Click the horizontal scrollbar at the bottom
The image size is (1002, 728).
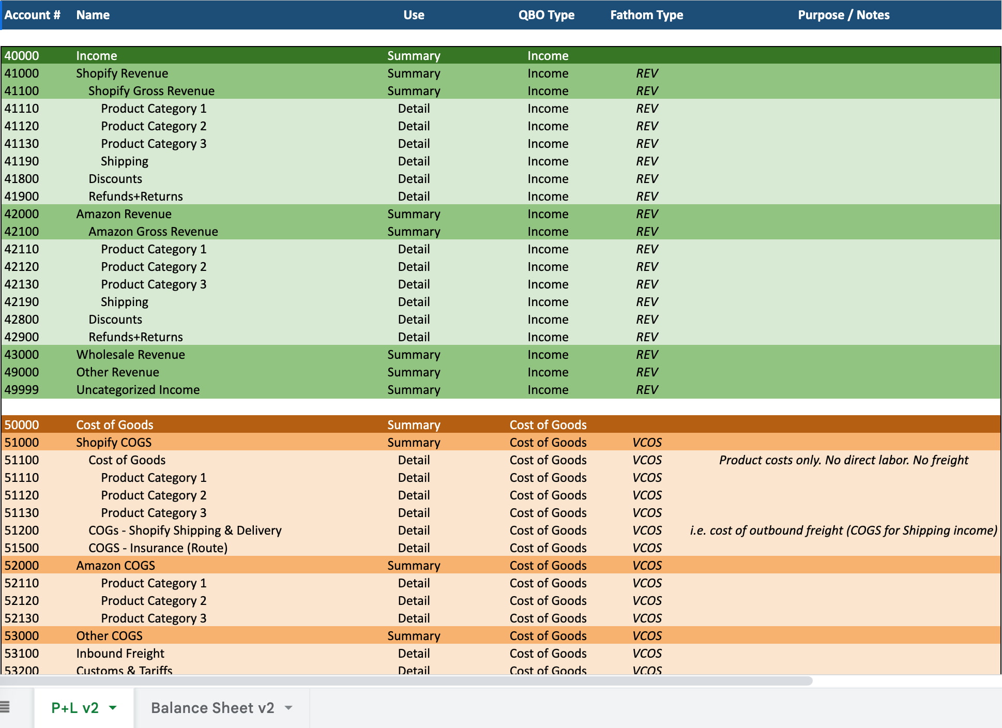[406, 681]
